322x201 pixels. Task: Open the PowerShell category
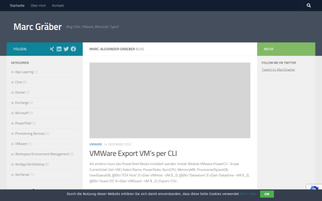click(x=23, y=123)
